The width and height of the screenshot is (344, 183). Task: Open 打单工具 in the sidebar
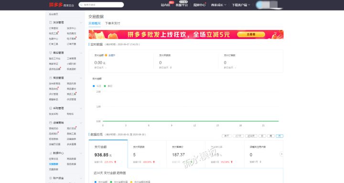(x=54, y=44)
